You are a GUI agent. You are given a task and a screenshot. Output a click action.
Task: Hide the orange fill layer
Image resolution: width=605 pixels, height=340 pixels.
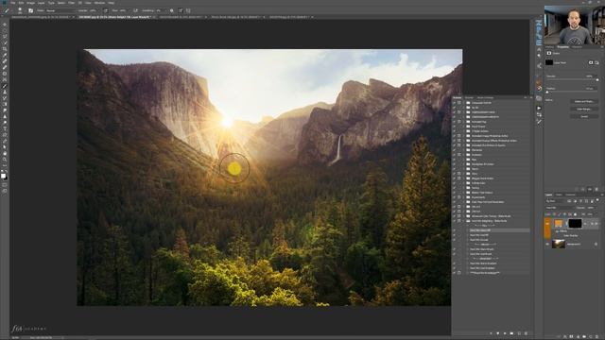point(547,223)
